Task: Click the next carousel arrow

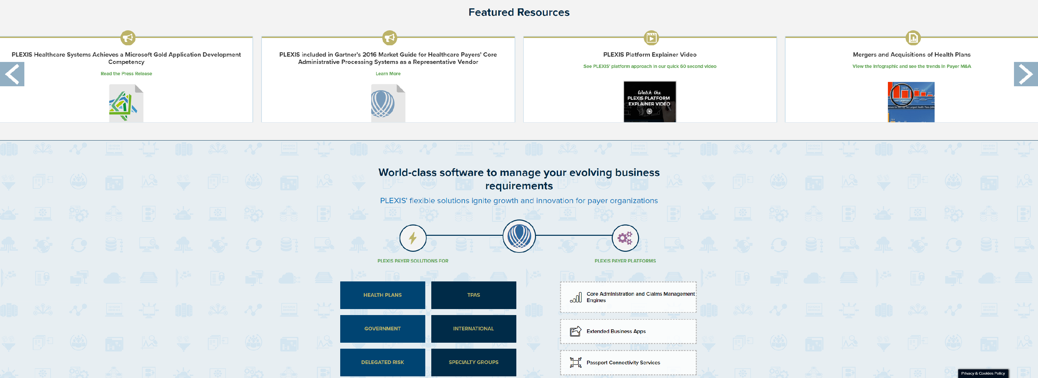Action: click(1026, 74)
